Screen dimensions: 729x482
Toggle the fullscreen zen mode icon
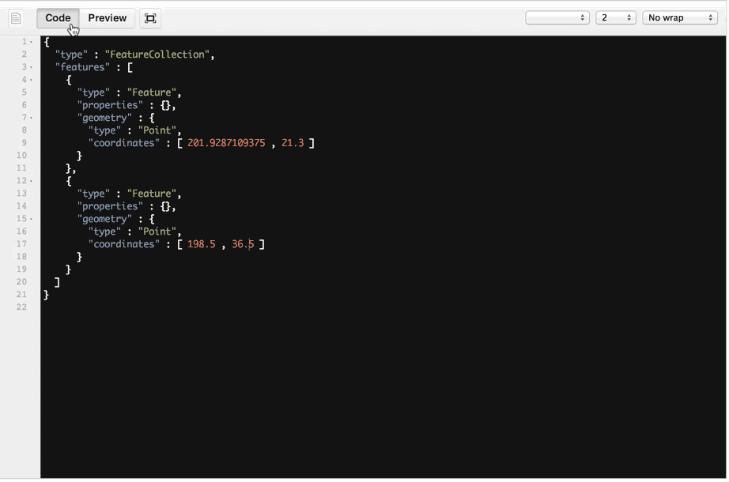pos(150,18)
